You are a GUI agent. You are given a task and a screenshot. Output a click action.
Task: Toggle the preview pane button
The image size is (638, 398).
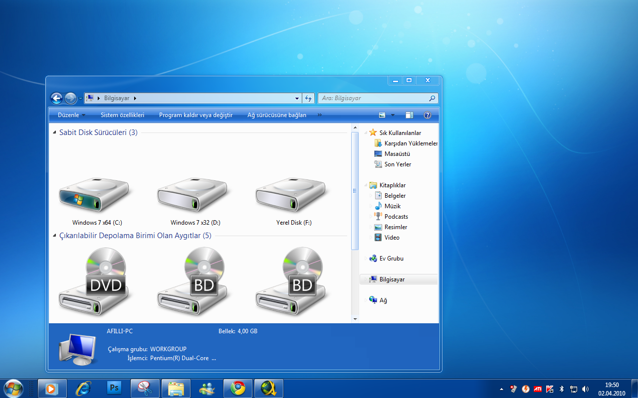coord(409,115)
